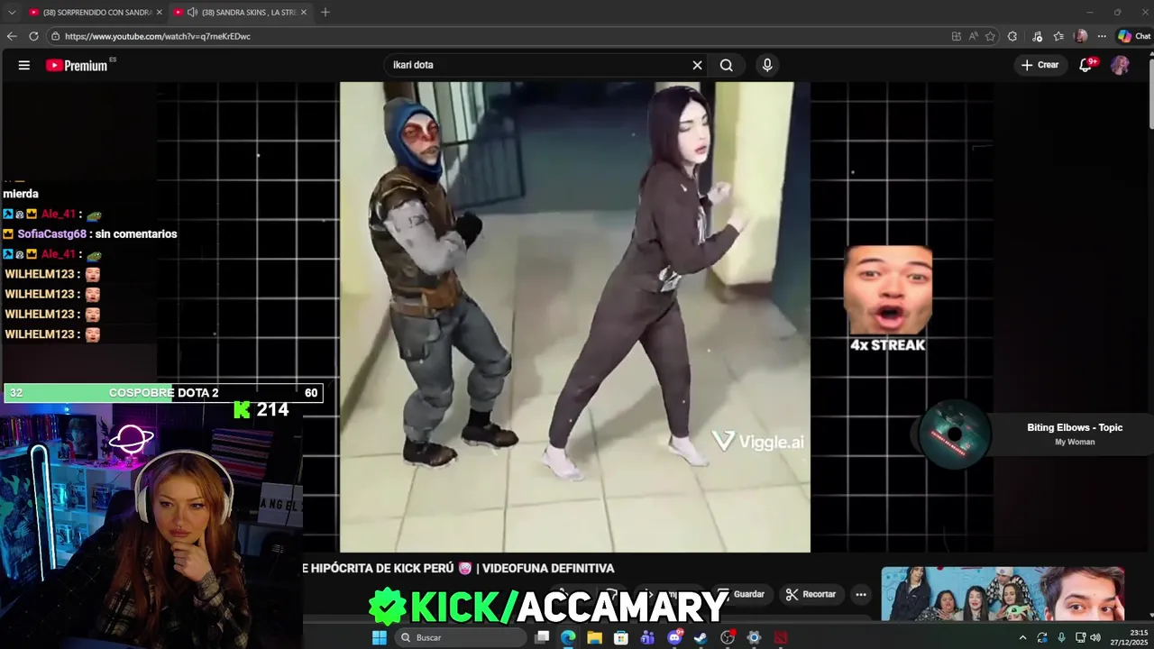The width and height of the screenshot is (1154, 649).
Task: Open the YouTube hamburger guide menu
Action: coord(24,65)
